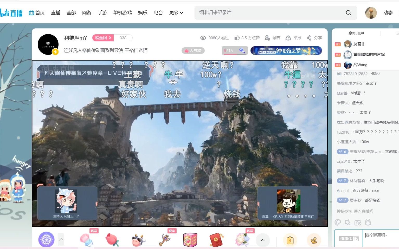
Task: Send the cow with sunglasses gift
Action: click(138, 240)
